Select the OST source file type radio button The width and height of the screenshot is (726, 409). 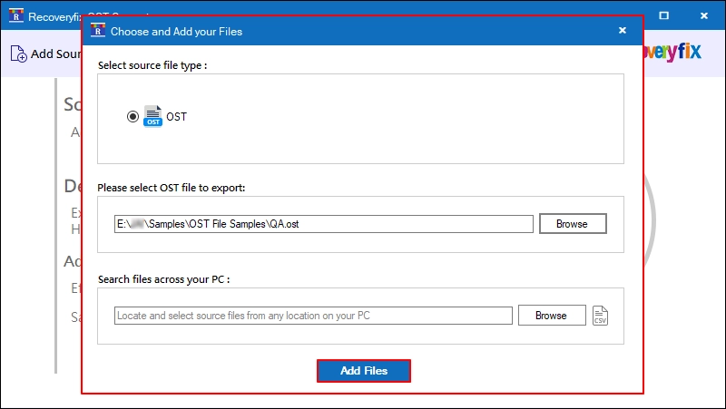(x=132, y=117)
